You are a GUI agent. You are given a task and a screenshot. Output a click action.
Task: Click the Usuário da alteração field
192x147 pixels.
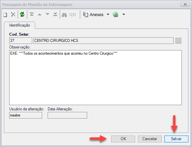[26, 115]
